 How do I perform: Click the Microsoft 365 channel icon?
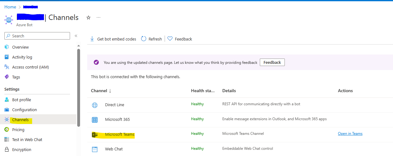(x=95, y=120)
